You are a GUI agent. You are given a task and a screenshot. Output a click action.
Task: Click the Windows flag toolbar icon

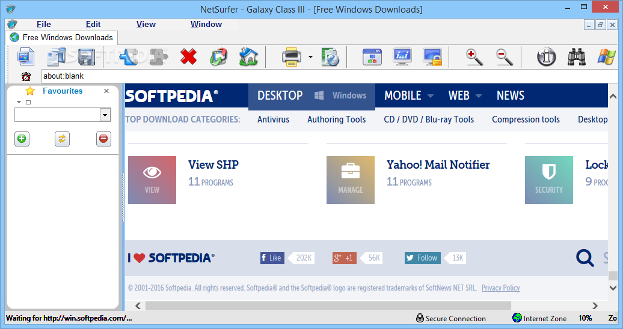607,57
